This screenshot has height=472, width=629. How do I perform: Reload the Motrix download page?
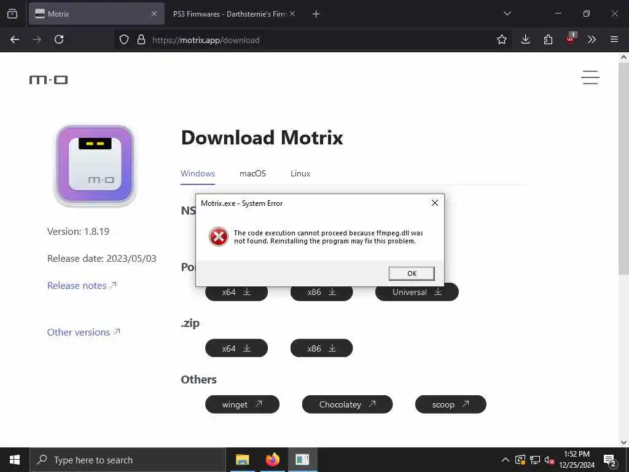(x=59, y=39)
